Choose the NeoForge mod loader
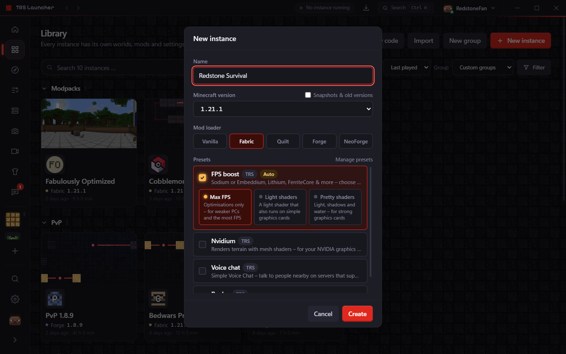Screen dimensions: 566x354 [x=356, y=141]
